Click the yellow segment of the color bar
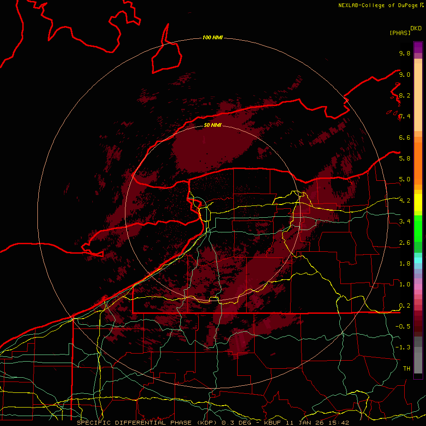 click(418, 203)
